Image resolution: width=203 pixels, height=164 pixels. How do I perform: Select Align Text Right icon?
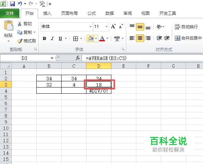tap(148, 38)
